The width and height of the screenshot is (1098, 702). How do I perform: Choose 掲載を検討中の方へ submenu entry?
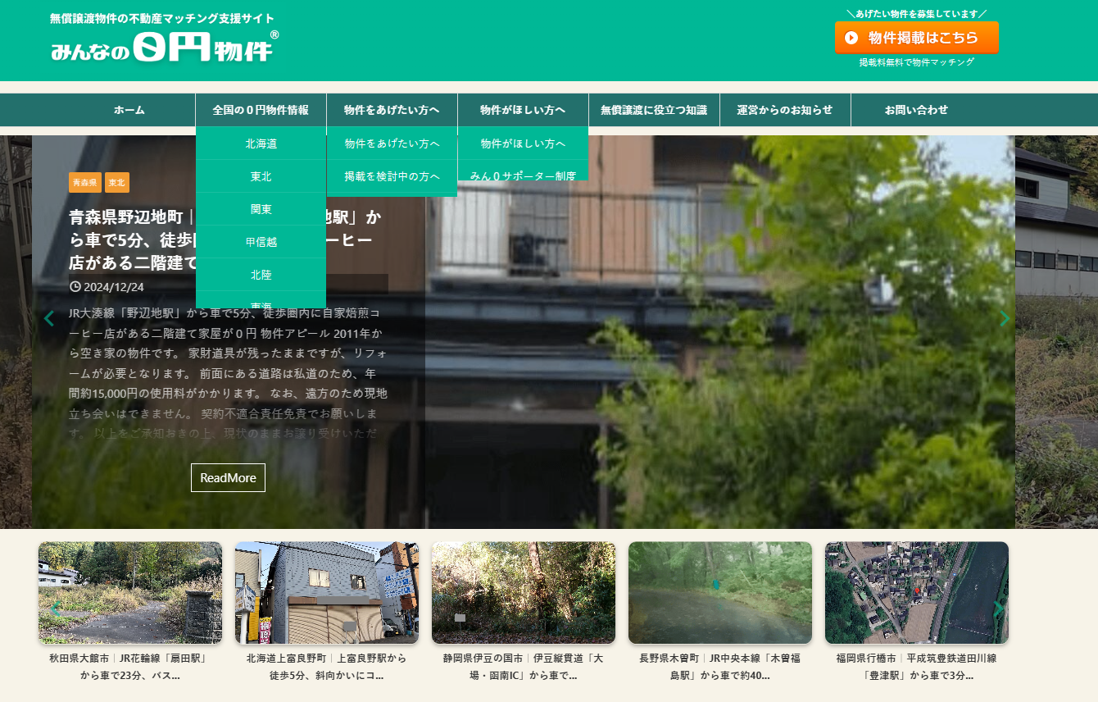click(x=392, y=176)
